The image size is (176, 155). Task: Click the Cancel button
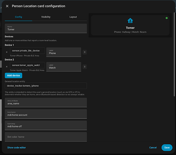pyautogui.click(x=153, y=148)
